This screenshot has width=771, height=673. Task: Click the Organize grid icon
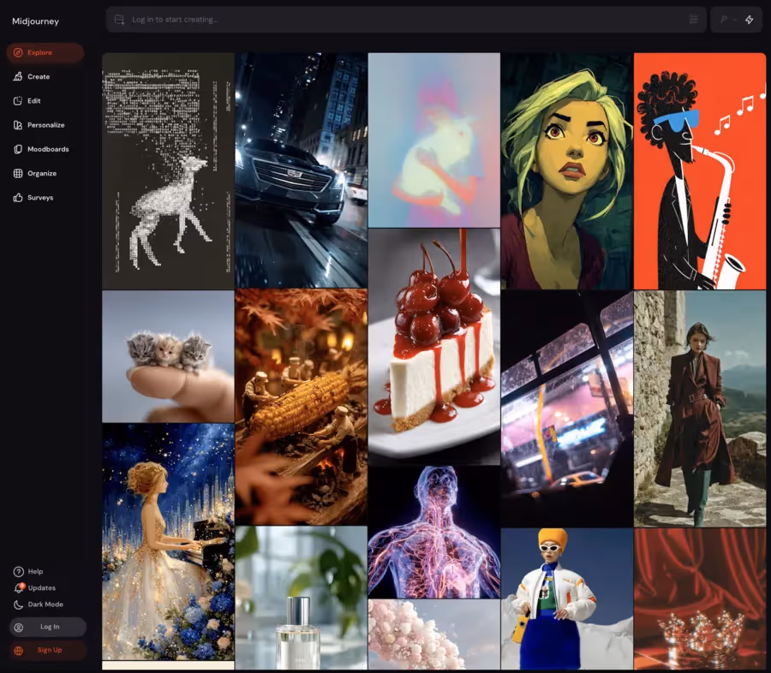[17, 173]
